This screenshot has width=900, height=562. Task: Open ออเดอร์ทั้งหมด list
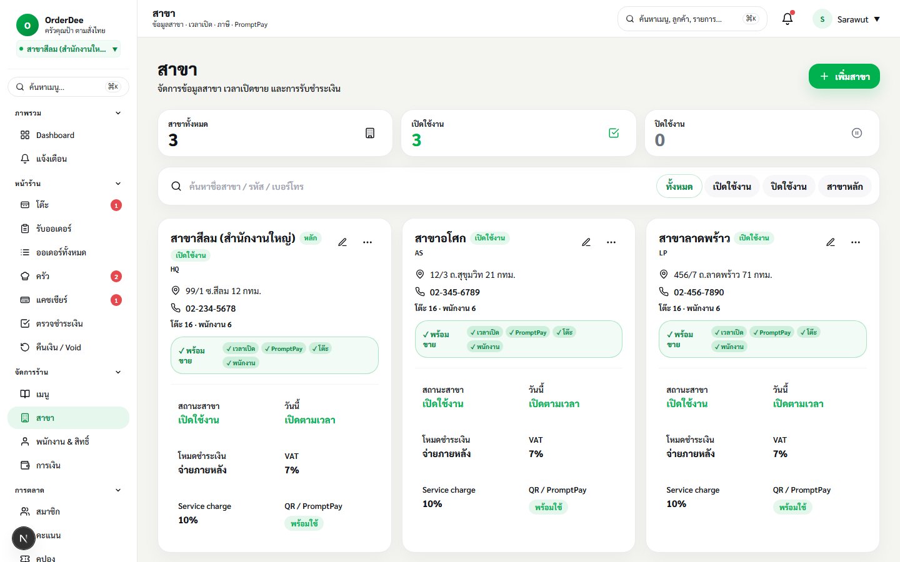68,252
